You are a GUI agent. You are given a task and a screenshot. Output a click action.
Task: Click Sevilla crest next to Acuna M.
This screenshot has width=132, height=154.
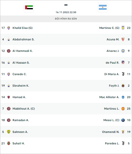tap(123, 39)
